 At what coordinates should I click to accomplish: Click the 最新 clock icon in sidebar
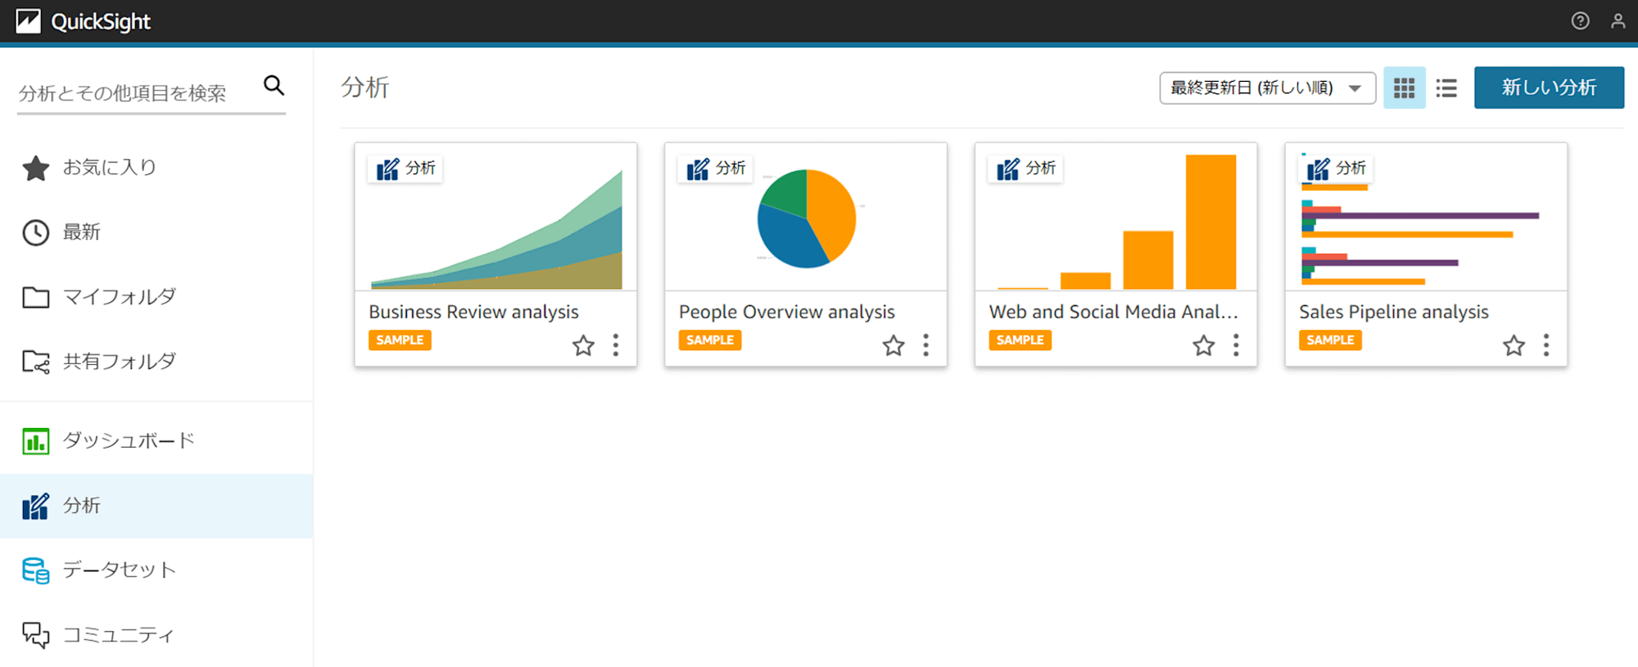coord(35,232)
